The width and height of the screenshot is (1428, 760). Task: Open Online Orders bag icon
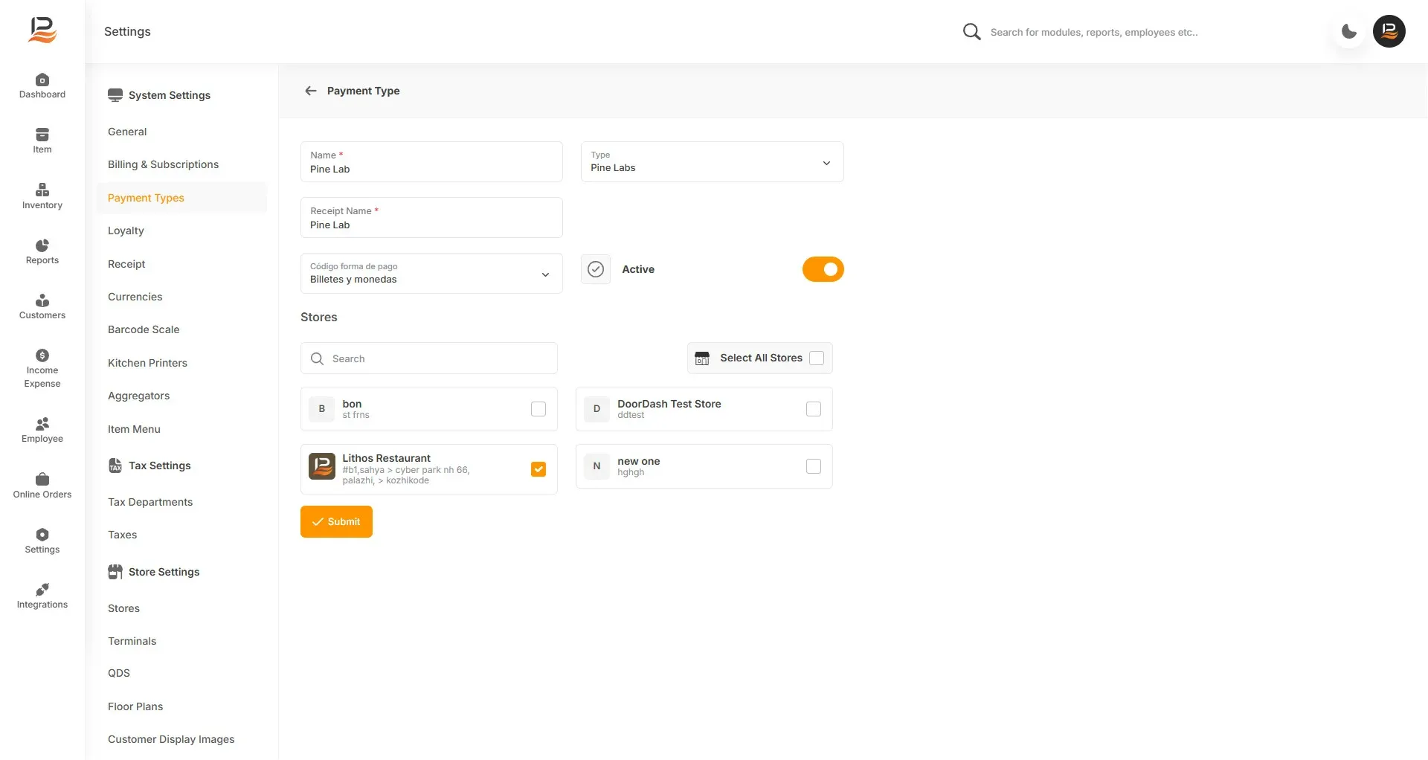42,479
